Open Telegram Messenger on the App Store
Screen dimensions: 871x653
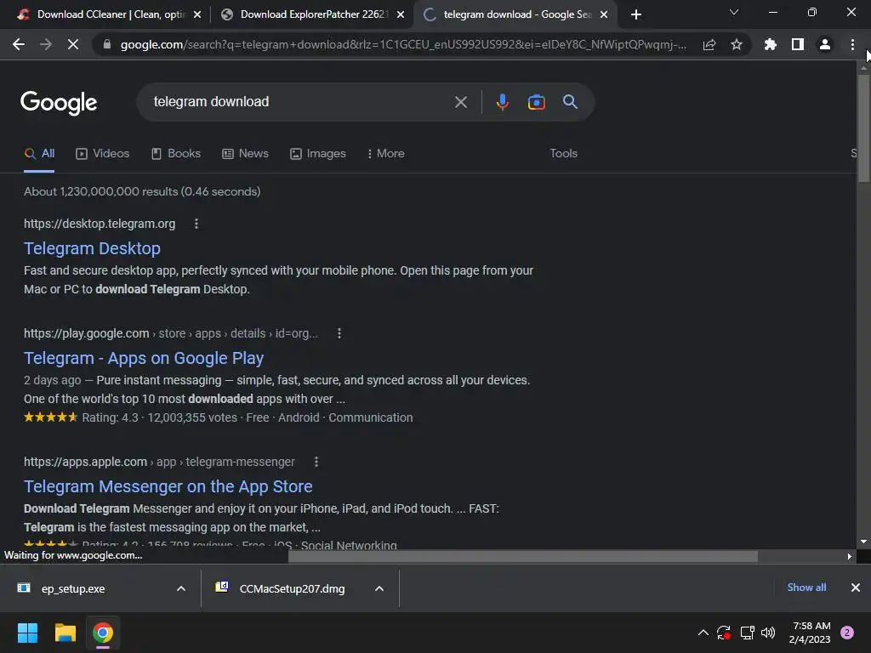(x=168, y=486)
